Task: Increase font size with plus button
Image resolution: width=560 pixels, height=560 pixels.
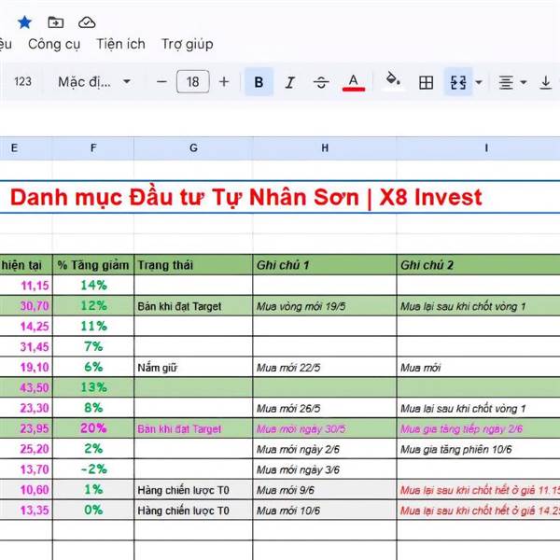Action: (224, 82)
